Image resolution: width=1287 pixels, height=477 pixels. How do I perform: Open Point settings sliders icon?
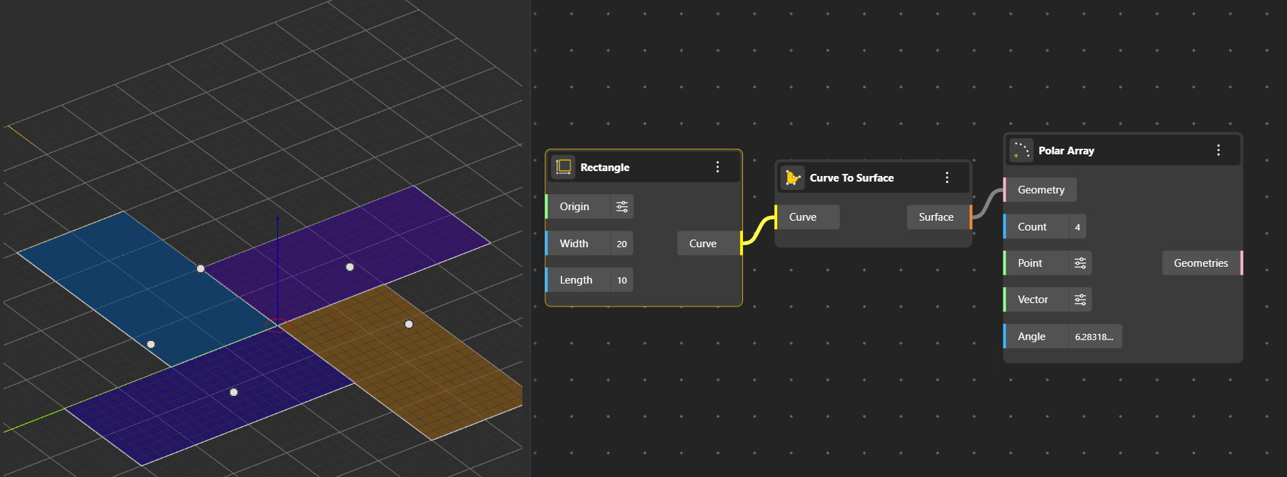coord(1080,263)
